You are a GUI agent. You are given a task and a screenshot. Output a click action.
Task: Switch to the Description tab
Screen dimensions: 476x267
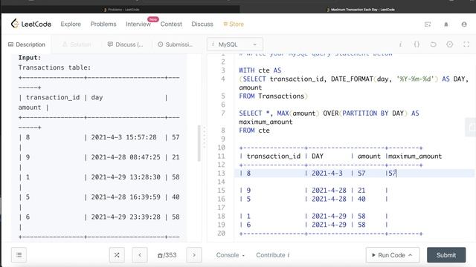[27, 44]
